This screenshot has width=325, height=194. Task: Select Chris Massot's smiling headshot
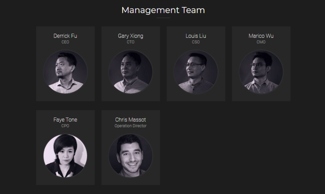[x=131, y=156]
